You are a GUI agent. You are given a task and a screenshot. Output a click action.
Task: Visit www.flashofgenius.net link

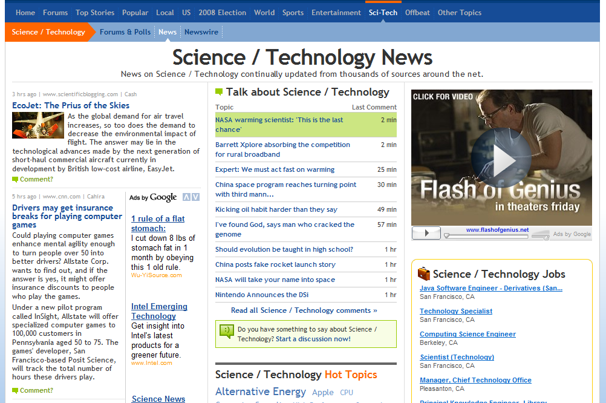(497, 230)
